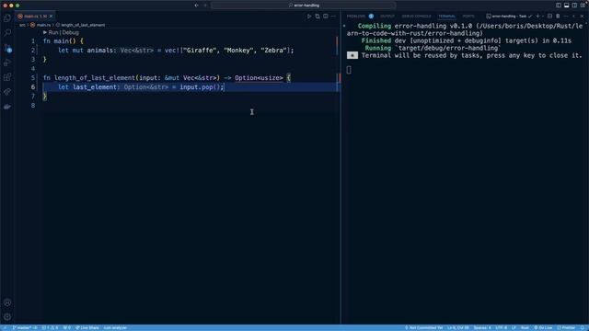Open Customize Layout icon in title bar
The height and width of the screenshot is (331, 589).
click(x=583, y=6)
